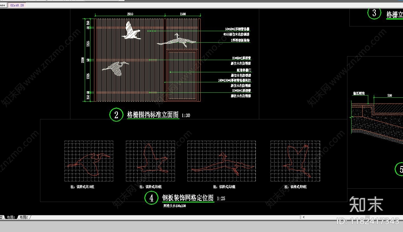Image resolution: width=403 pixels, height=232 pixels.
Task: Click the hatched heron at elevation's left middle
Action: coord(116,68)
